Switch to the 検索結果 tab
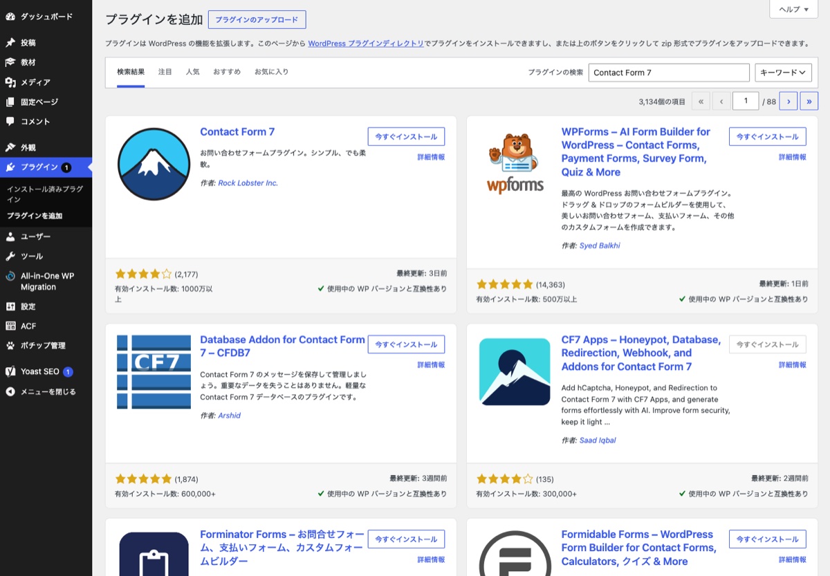 [x=131, y=72]
